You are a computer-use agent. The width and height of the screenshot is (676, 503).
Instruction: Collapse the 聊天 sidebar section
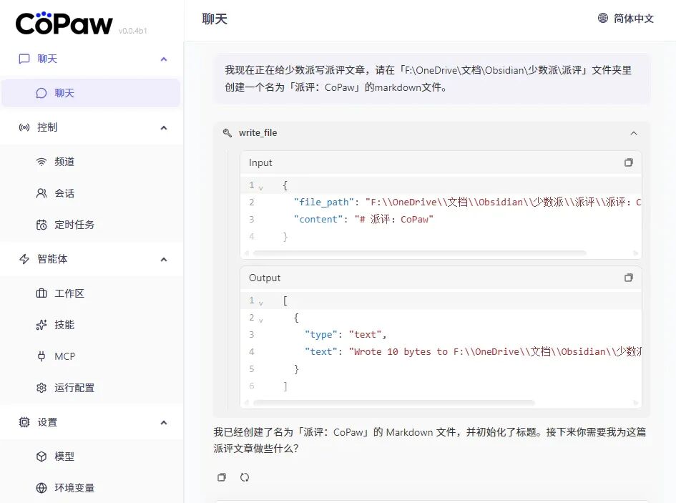(x=164, y=59)
